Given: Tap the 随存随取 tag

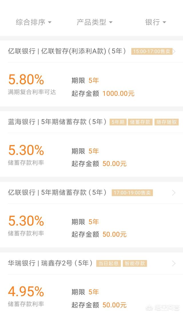Looking at the screenshot, I should point(166,122).
